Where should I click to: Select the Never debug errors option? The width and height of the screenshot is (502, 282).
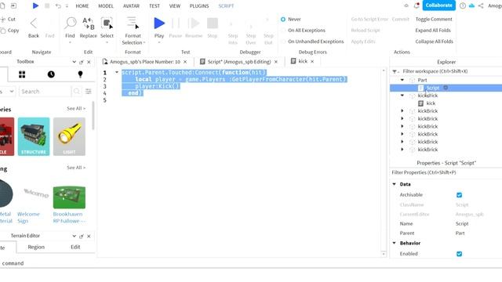click(x=283, y=19)
